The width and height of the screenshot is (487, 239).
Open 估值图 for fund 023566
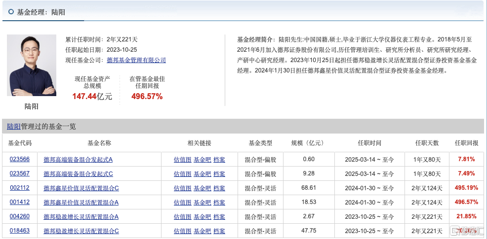[183, 160]
